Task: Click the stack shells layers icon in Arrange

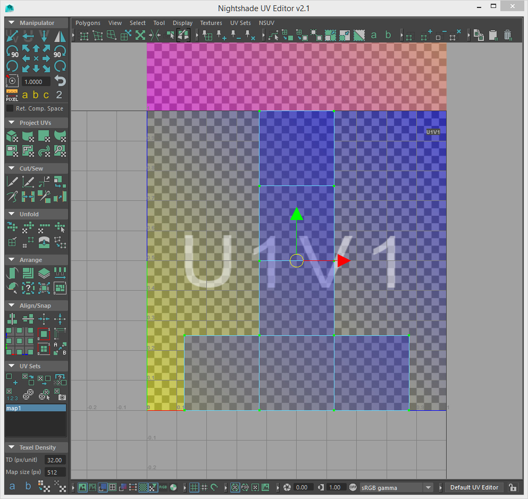Action: tap(44, 274)
